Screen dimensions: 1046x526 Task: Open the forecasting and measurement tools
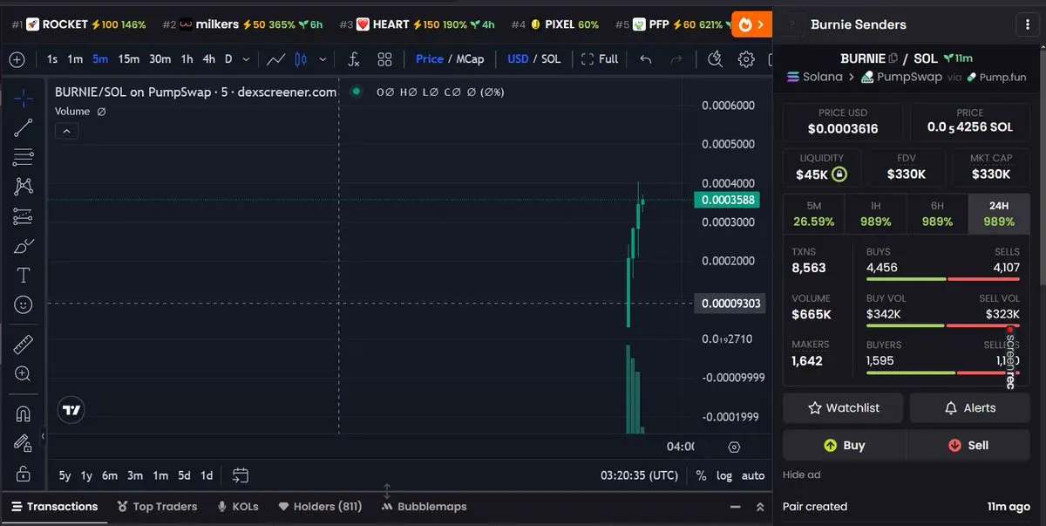[24, 216]
